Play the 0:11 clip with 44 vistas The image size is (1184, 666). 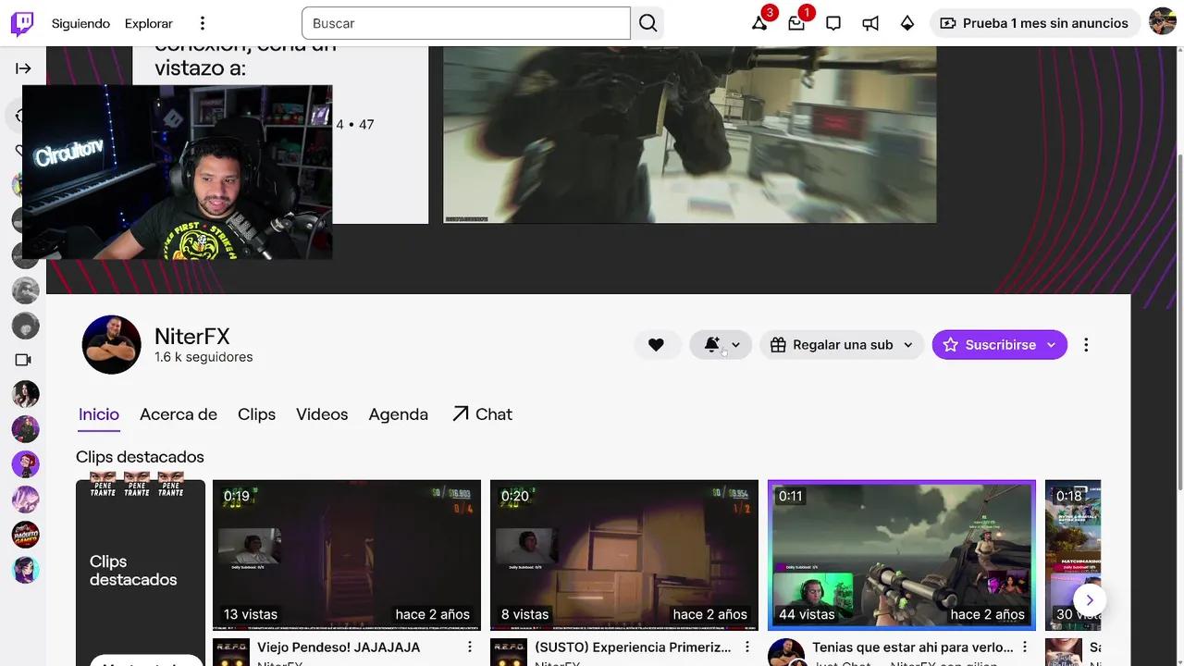(x=902, y=555)
